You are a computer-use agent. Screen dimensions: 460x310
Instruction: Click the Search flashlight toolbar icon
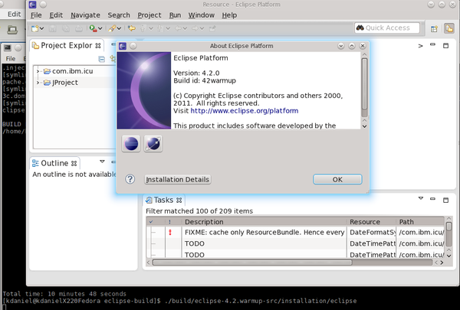tap(112, 28)
